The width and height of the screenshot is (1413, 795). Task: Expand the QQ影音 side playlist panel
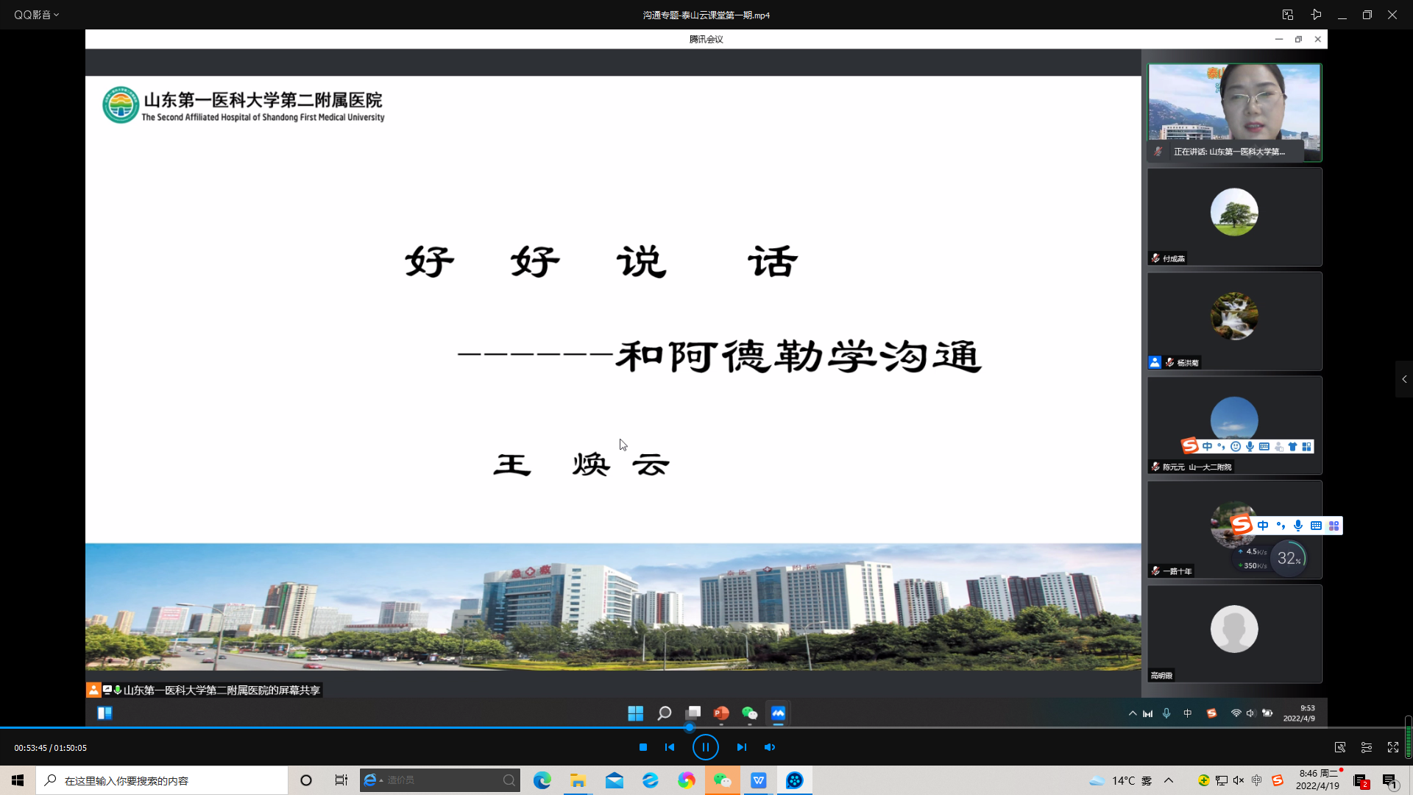(x=1403, y=379)
